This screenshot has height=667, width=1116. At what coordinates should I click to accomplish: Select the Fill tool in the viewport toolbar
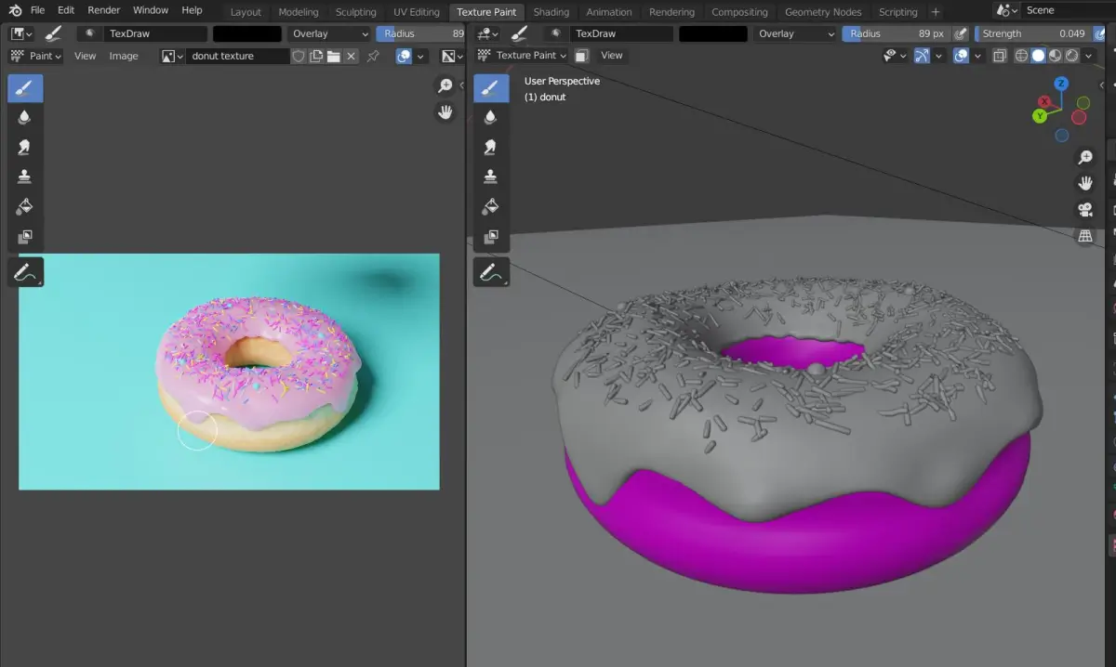[x=491, y=206]
